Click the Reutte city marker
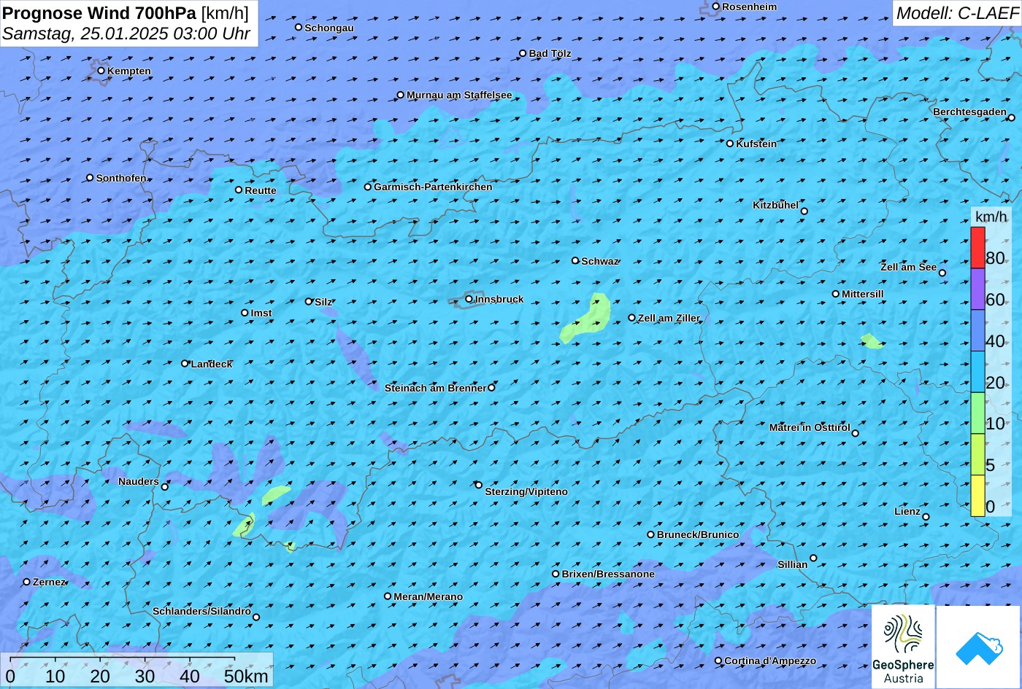 point(239,190)
